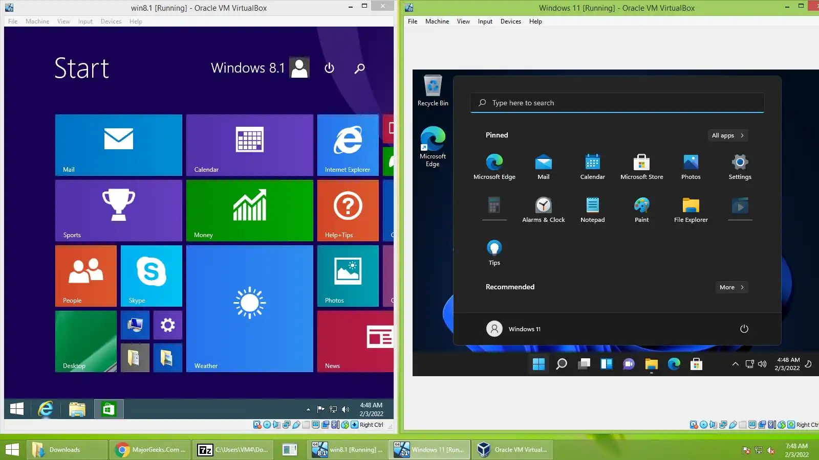
Task: Open the Mail tile in Windows 8.1 Start
Action: point(119,145)
